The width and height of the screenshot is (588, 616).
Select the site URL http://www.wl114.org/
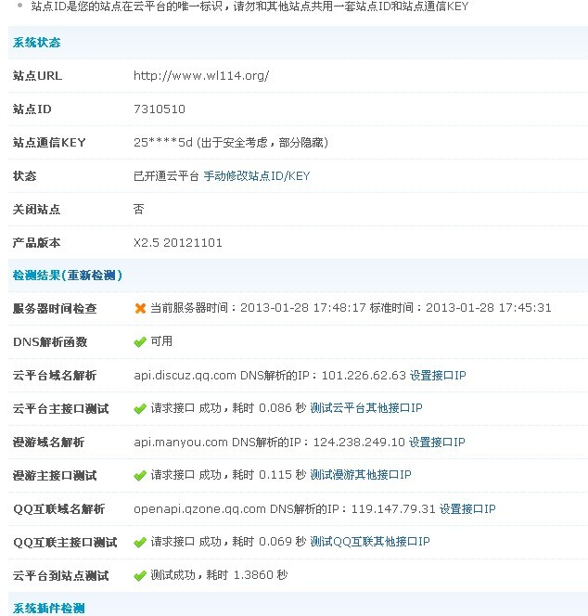(201, 75)
